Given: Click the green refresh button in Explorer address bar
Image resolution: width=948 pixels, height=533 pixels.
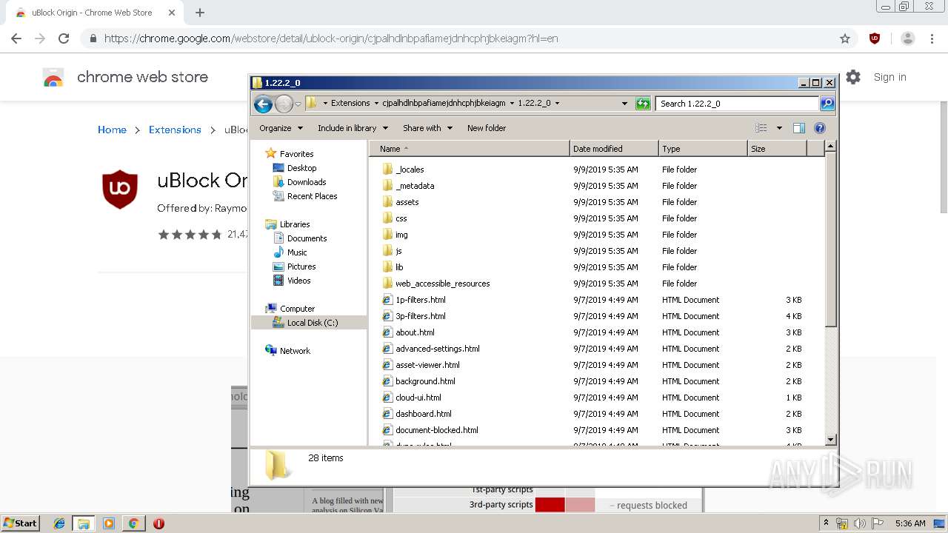Looking at the screenshot, I should pos(643,104).
